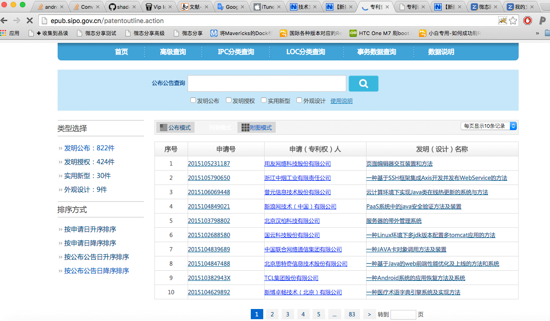Click the 转到 page number field
The image size is (550, 321).
click(x=403, y=315)
